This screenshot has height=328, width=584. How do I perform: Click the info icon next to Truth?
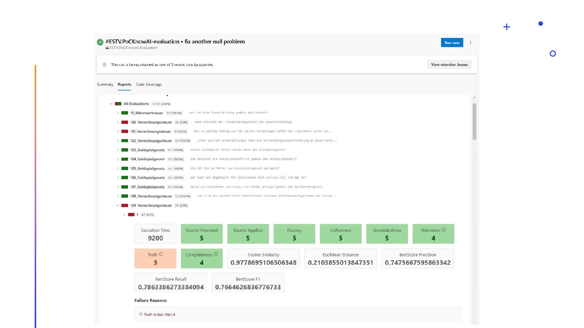[161, 254]
